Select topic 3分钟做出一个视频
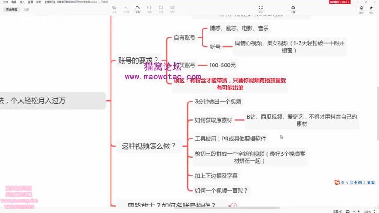Viewport: 379px width, 213px height. 218,102
